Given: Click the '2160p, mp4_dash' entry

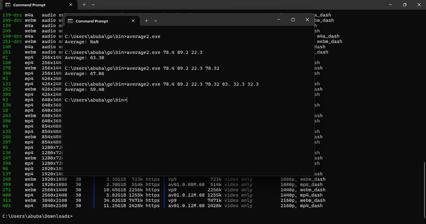Looking at the screenshot, I should [301, 206].
